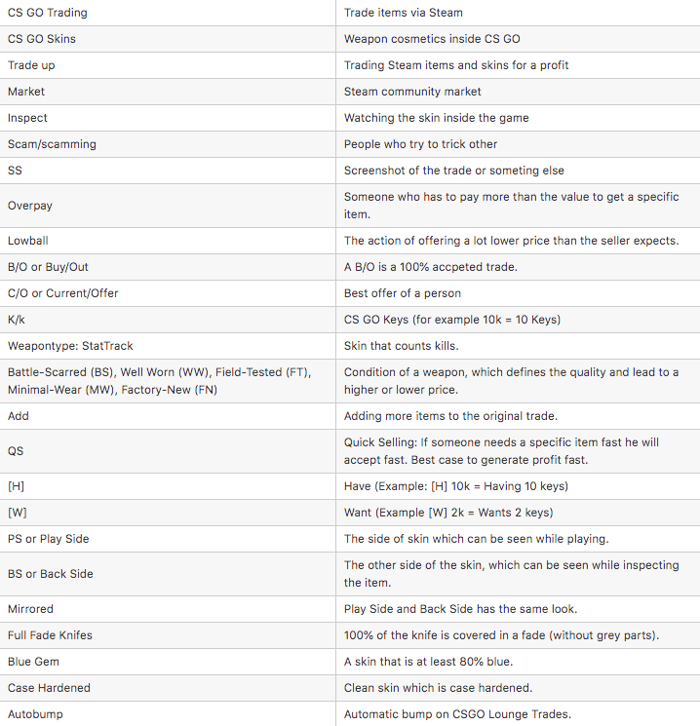Select the 'CS GO Skins' row label
The width and height of the screenshot is (700, 726).
click(x=41, y=39)
